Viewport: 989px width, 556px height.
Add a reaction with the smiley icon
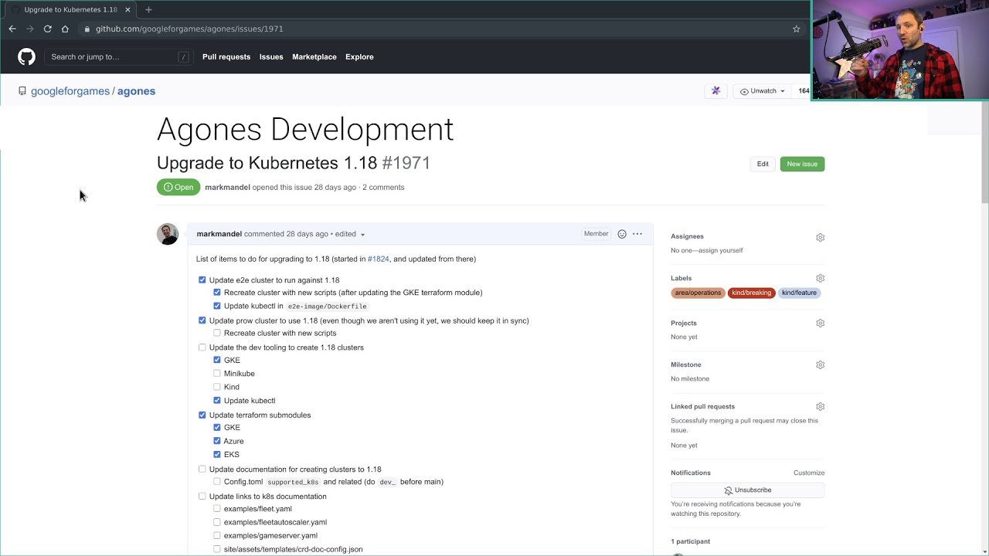point(621,234)
